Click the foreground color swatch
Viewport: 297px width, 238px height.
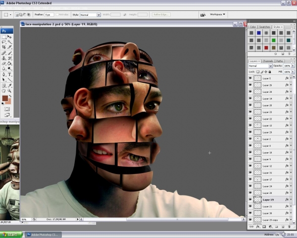pyautogui.click(x=5, y=98)
